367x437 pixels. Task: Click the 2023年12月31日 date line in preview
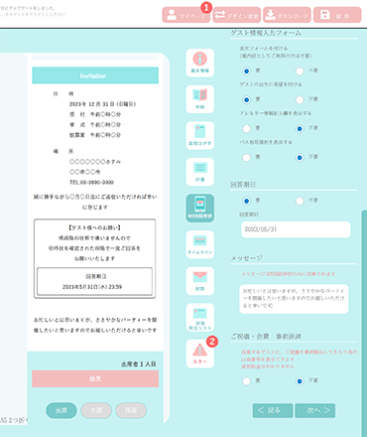coord(102,104)
